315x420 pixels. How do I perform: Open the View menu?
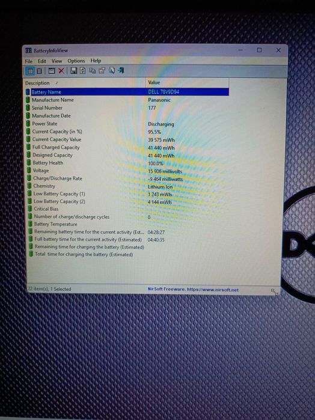(x=57, y=61)
